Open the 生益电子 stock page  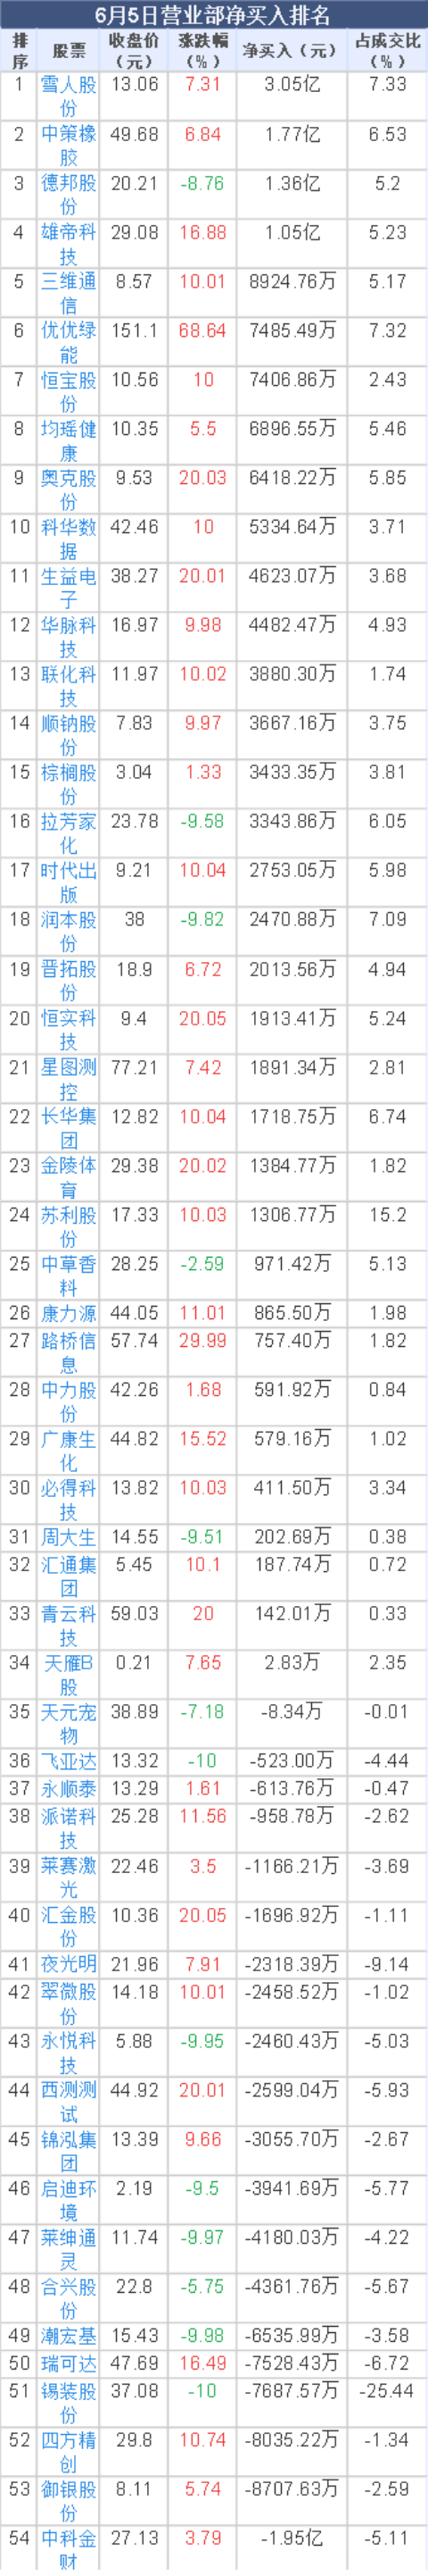(69, 586)
